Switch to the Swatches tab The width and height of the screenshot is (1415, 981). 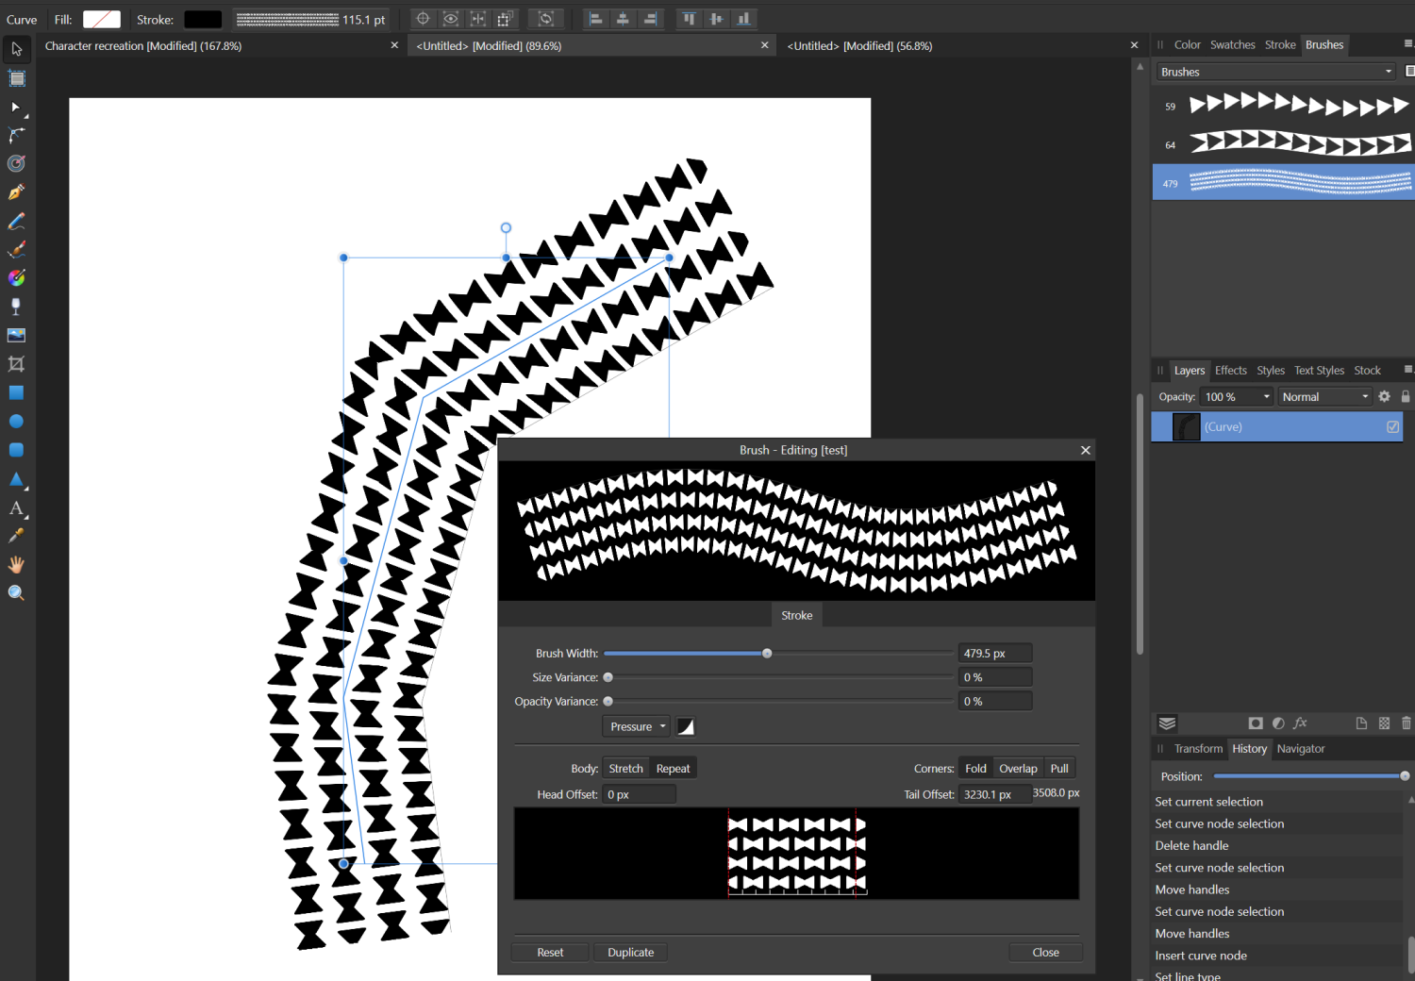(x=1232, y=44)
